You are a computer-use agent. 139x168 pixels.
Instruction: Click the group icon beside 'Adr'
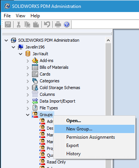coord(42,121)
